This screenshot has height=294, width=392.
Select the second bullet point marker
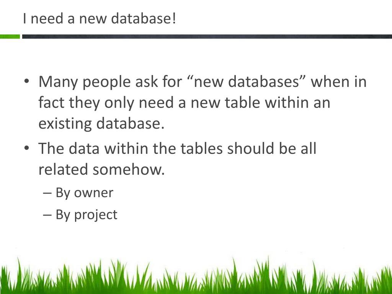(27, 148)
